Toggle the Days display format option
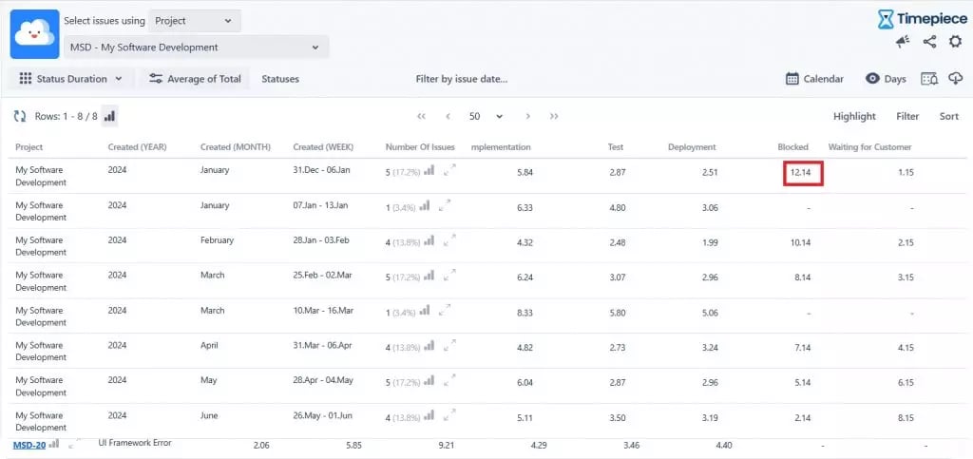Viewport: 973px width, 459px height. [885, 79]
